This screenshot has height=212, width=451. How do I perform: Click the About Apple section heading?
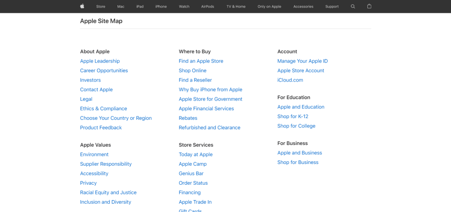click(x=95, y=52)
